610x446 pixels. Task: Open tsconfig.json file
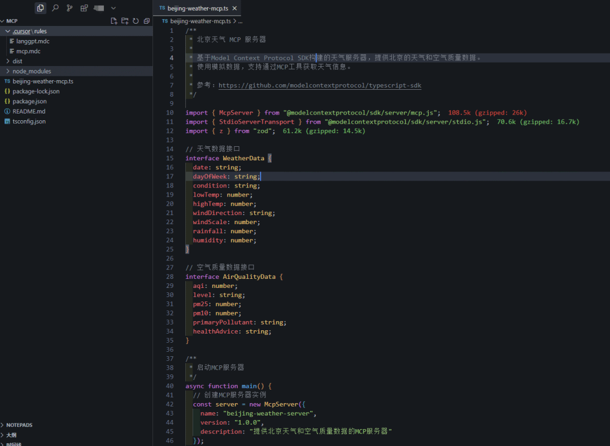pyautogui.click(x=29, y=121)
